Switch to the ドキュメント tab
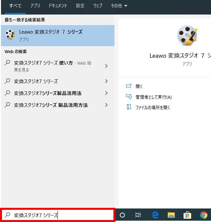This screenshot has height=222, width=211. (58, 6)
